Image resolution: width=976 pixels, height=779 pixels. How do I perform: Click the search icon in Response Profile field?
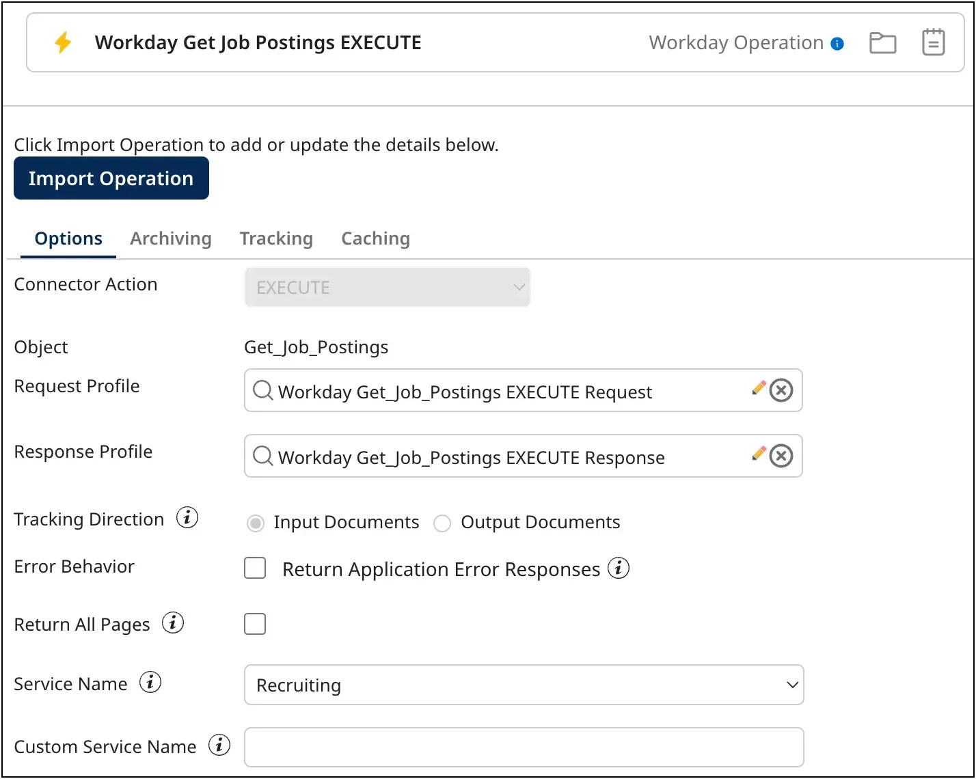262,456
